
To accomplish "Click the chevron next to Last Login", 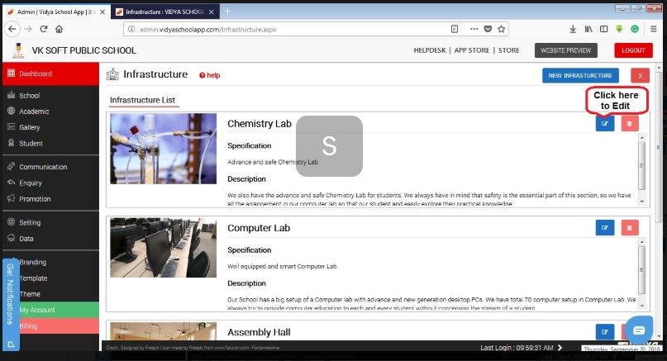I will [x=560, y=348].
